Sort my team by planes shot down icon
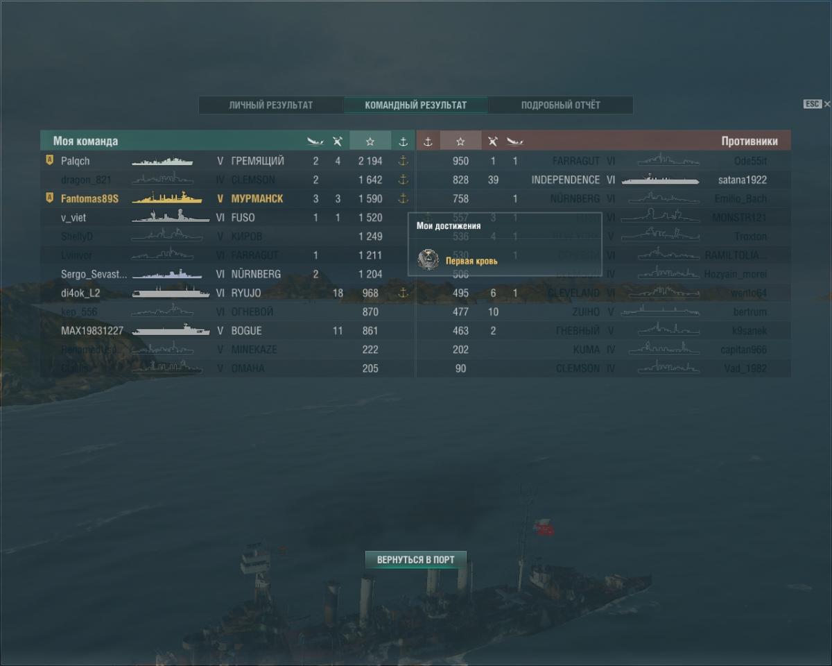Image resolution: width=832 pixels, height=666 pixels. pos(337,142)
